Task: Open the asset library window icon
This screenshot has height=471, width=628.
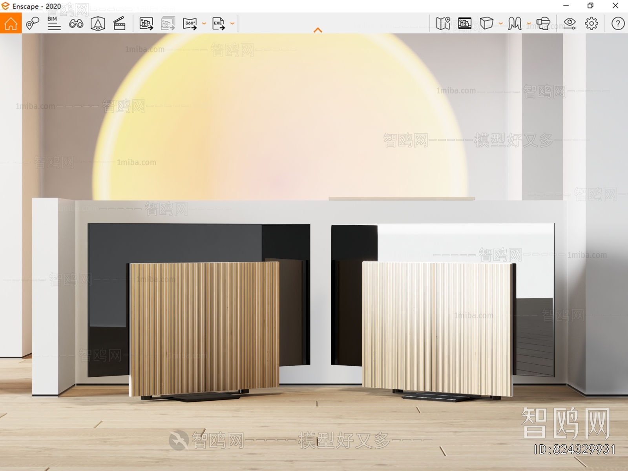Action: pyautogui.click(x=465, y=24)
